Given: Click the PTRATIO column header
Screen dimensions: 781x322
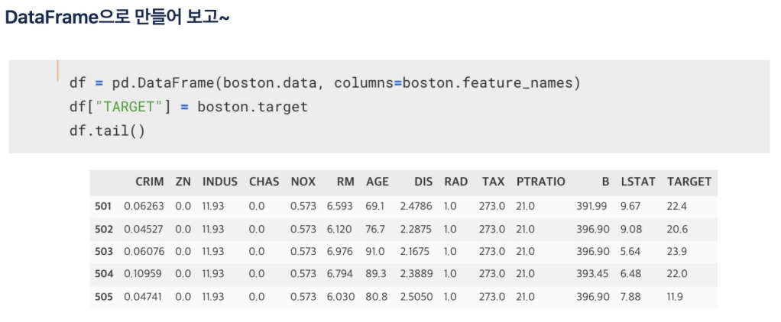Looking at the screenshot, I should point(540,182).
